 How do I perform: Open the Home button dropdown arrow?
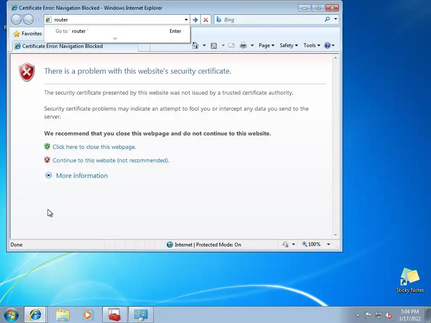(204, 45)
